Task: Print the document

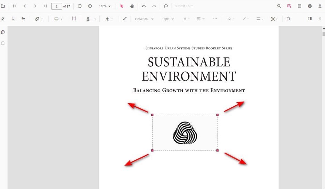Action: (x=309, y=6)
